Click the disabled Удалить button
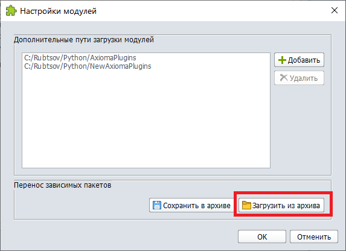Image resolution: width=346 pixels, height=251 pixels. point(299,78)
